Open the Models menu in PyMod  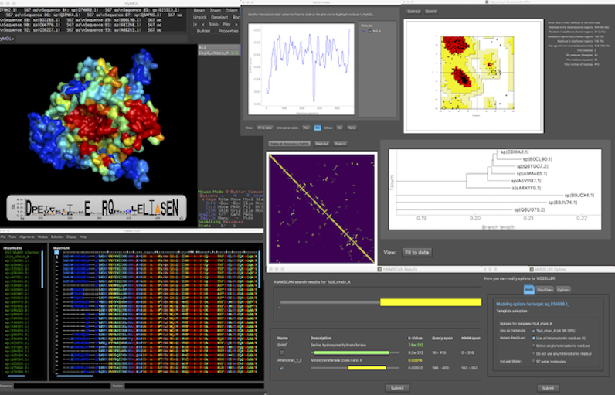pos(42,237)
